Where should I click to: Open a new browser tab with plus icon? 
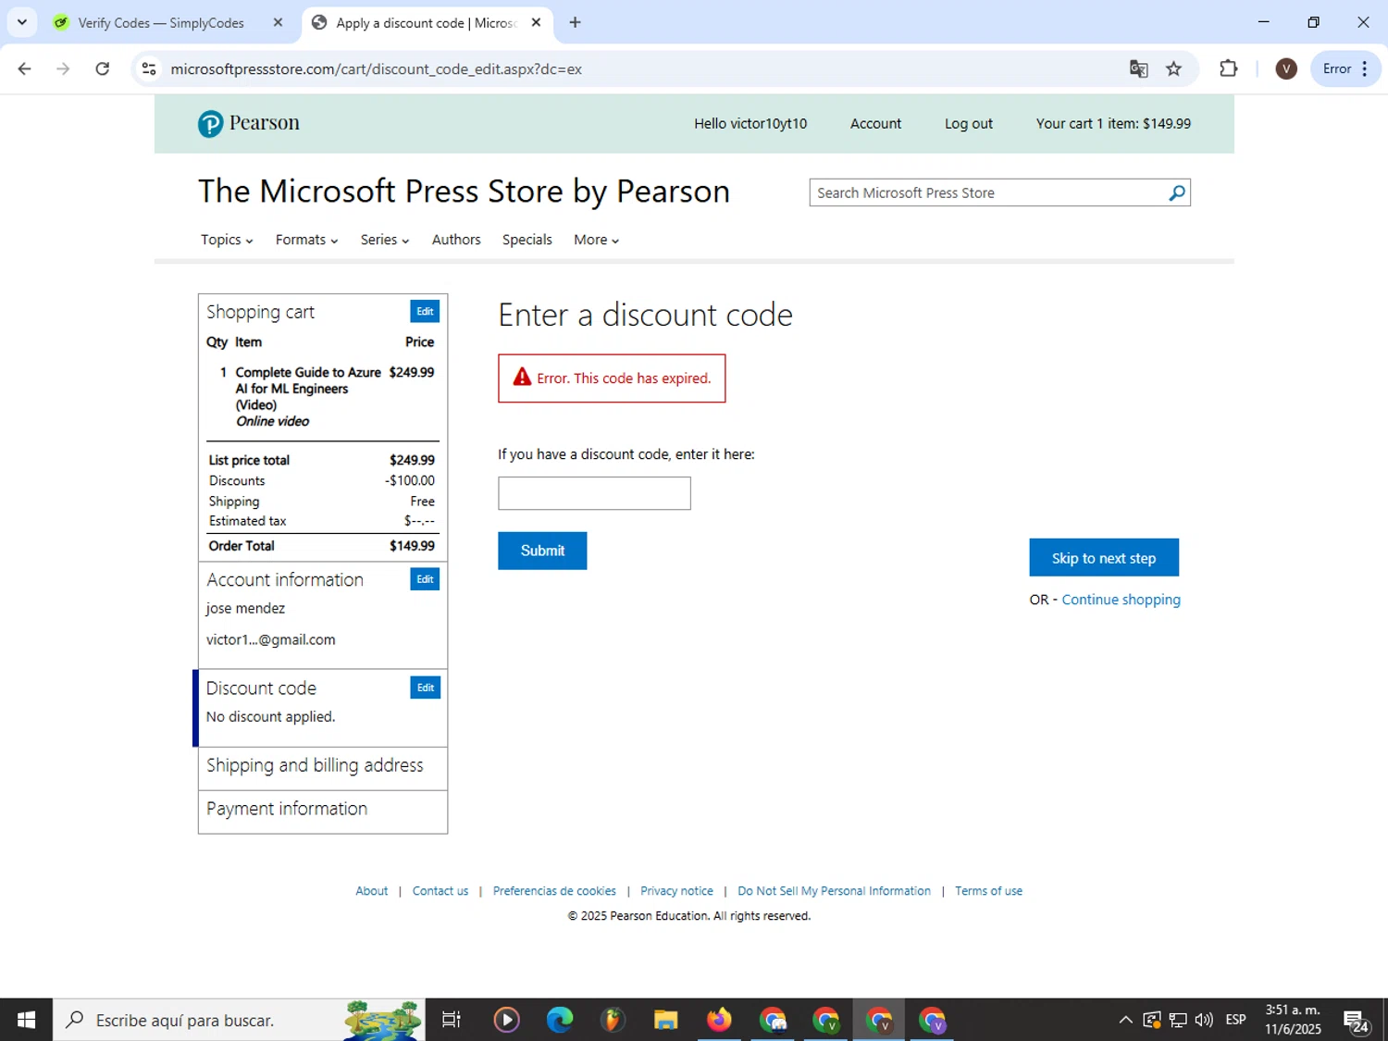pyautogui.click(x=575, y=22)
